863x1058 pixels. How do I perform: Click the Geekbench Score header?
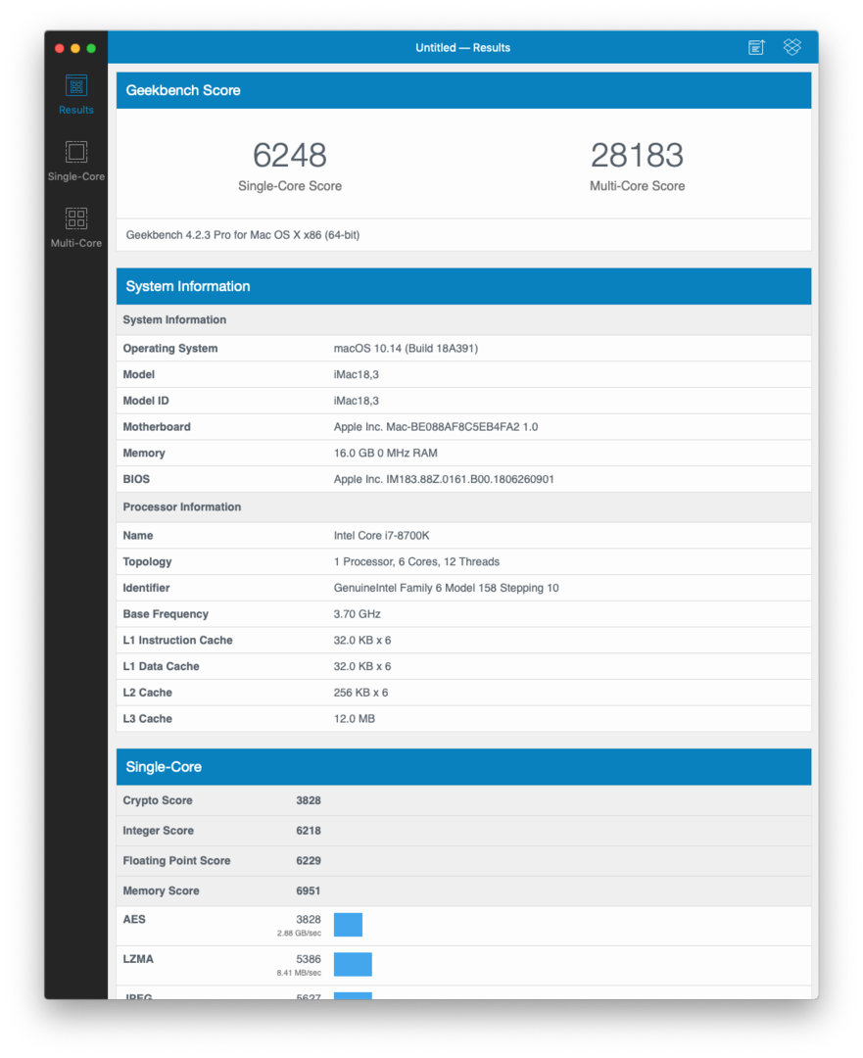pyautogui.click(x=463, y=90)
